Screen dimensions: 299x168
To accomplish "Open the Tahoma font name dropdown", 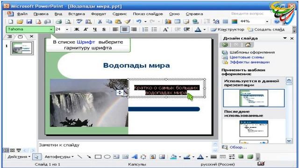I will [51, 29].
